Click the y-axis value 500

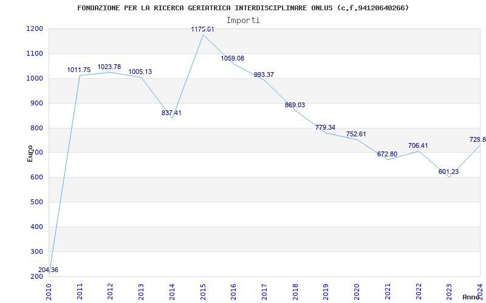pyautogui.click(x=35, y=202)
